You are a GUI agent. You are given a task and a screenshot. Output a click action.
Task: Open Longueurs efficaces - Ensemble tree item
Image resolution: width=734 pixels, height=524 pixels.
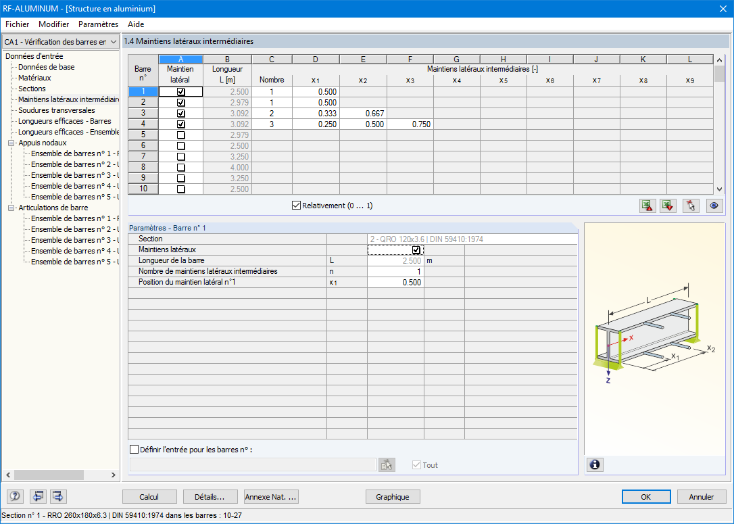pyautogui.click(x=68, y=132)
